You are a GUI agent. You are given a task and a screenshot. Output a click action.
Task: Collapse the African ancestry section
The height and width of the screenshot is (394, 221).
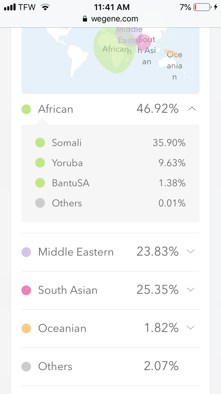192,109
